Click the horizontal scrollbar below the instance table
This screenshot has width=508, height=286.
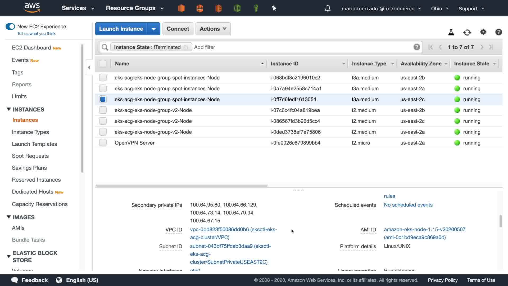pyautogui.click(x=182, y=186)
